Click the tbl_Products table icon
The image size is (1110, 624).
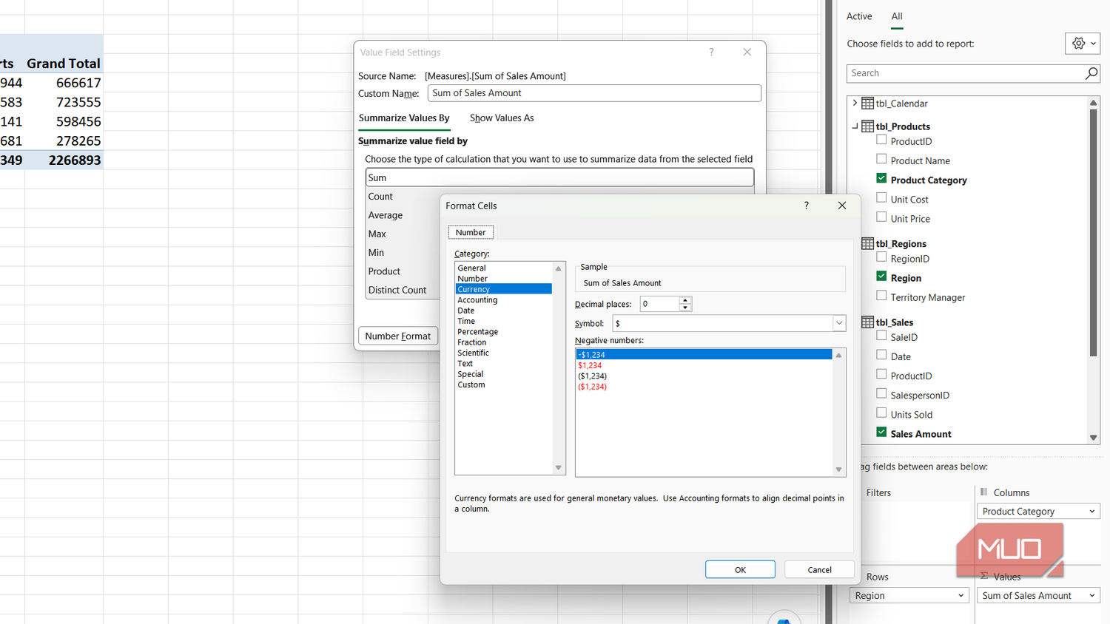pyautogui.click(x=867, y=126)
